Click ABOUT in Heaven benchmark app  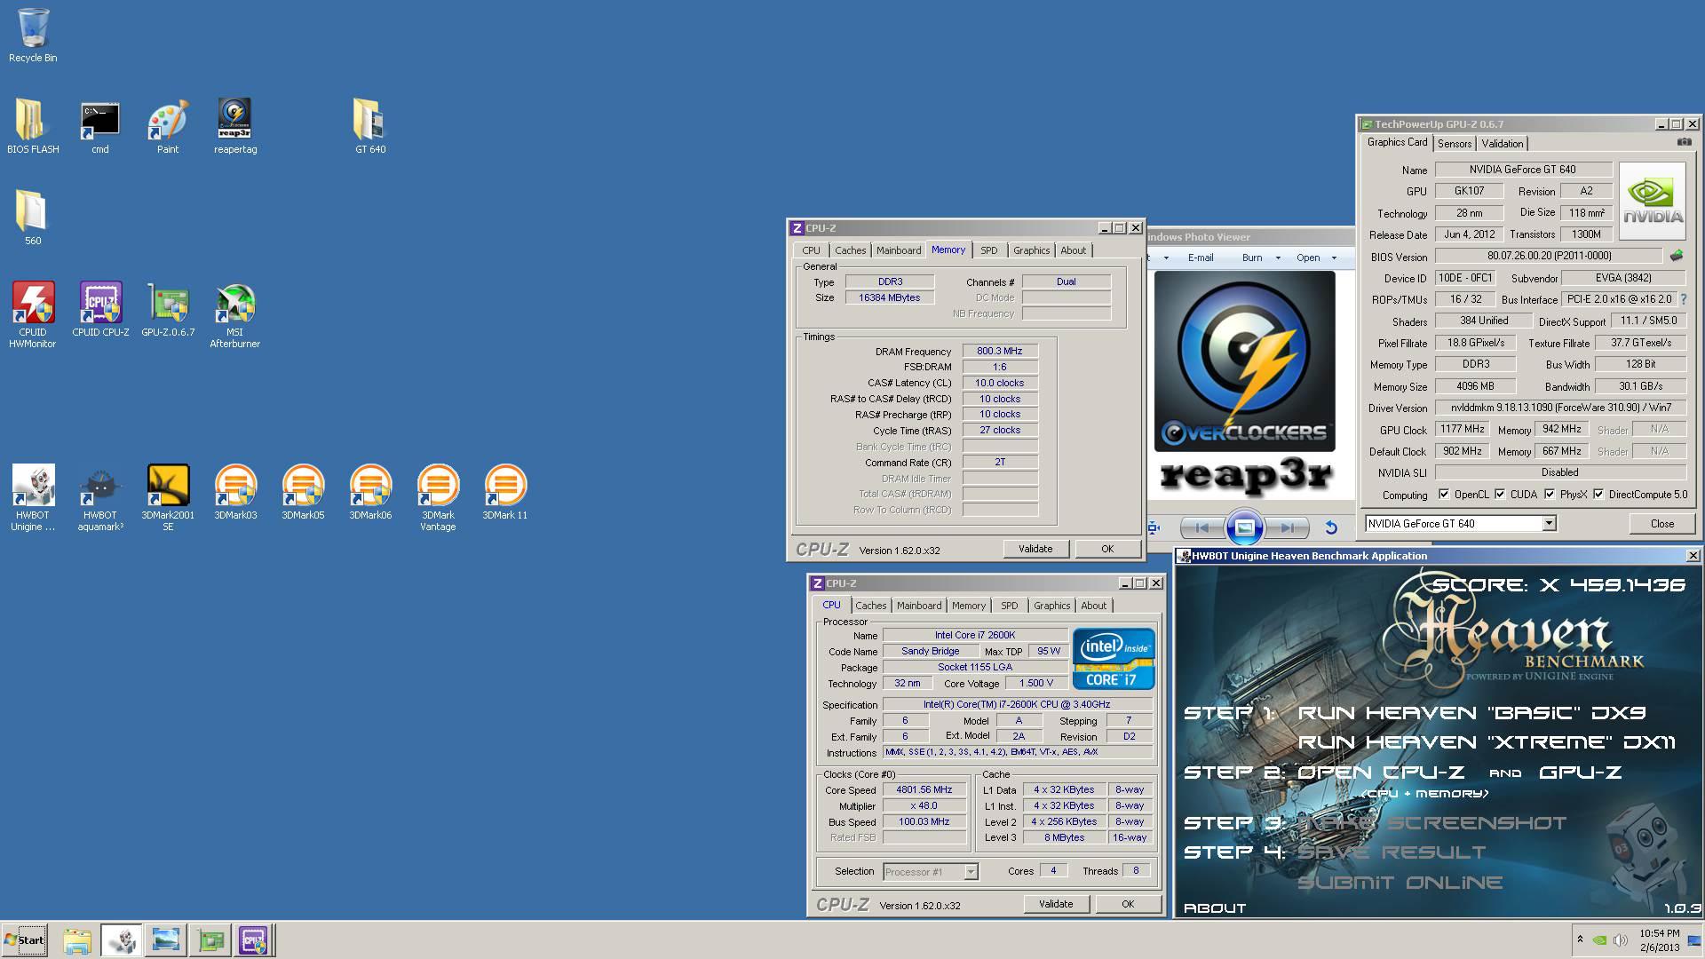click(x=1215, y=907)
